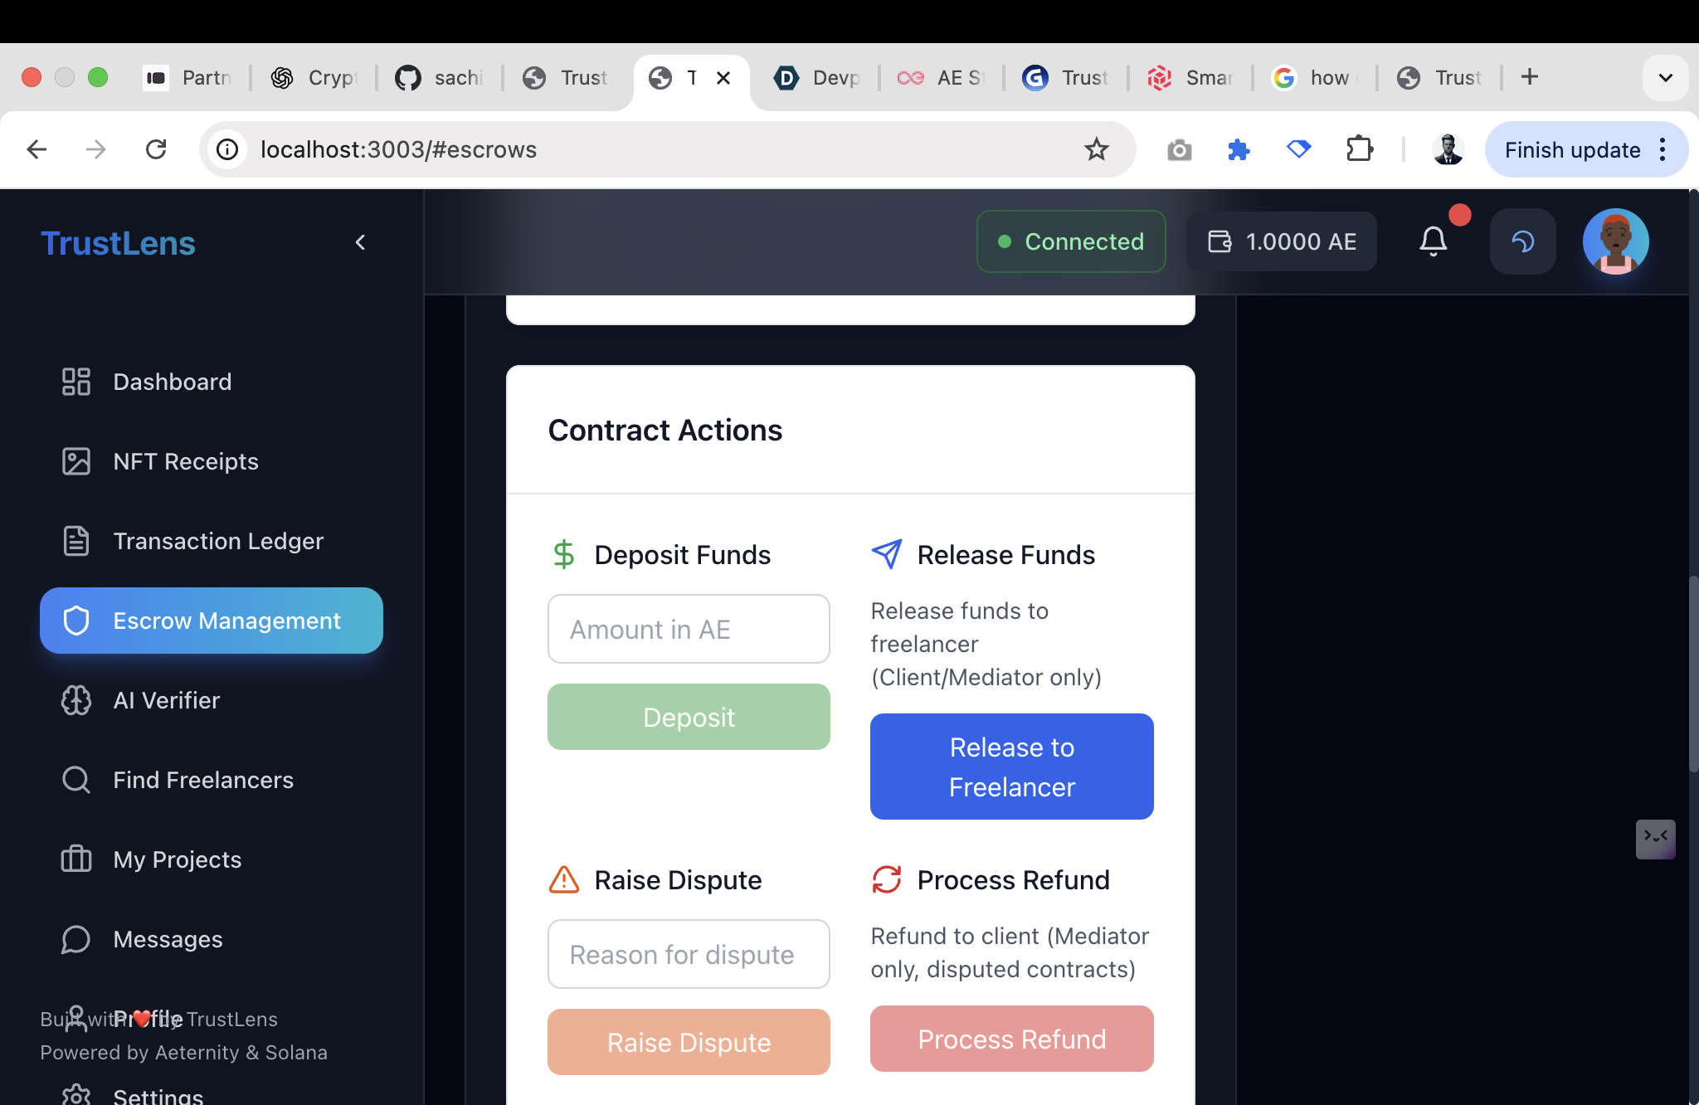The width and height of the screenshot is (1699, 1105).
Task: Click the Reason for dispute field
Action: 689,954
